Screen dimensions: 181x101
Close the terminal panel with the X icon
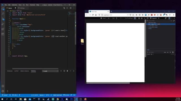[74, 71]
